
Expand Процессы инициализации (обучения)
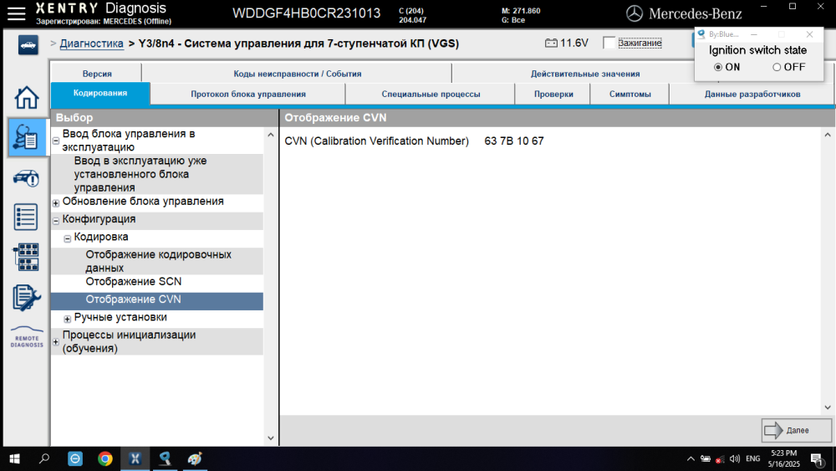(55, 342)
